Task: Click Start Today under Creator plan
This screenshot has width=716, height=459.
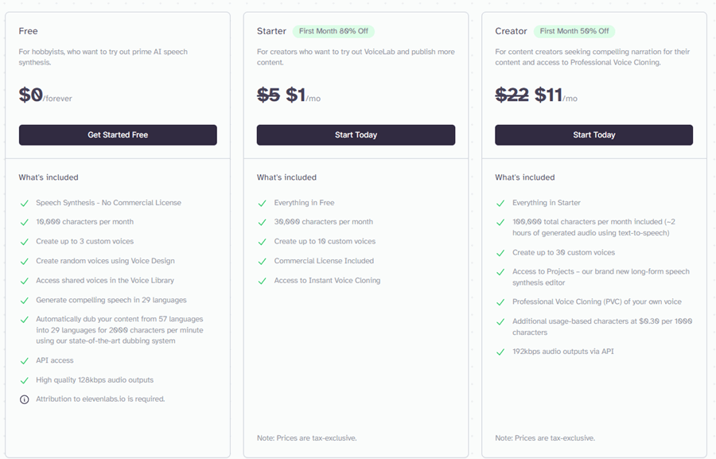Action: (x=593, y=134)
